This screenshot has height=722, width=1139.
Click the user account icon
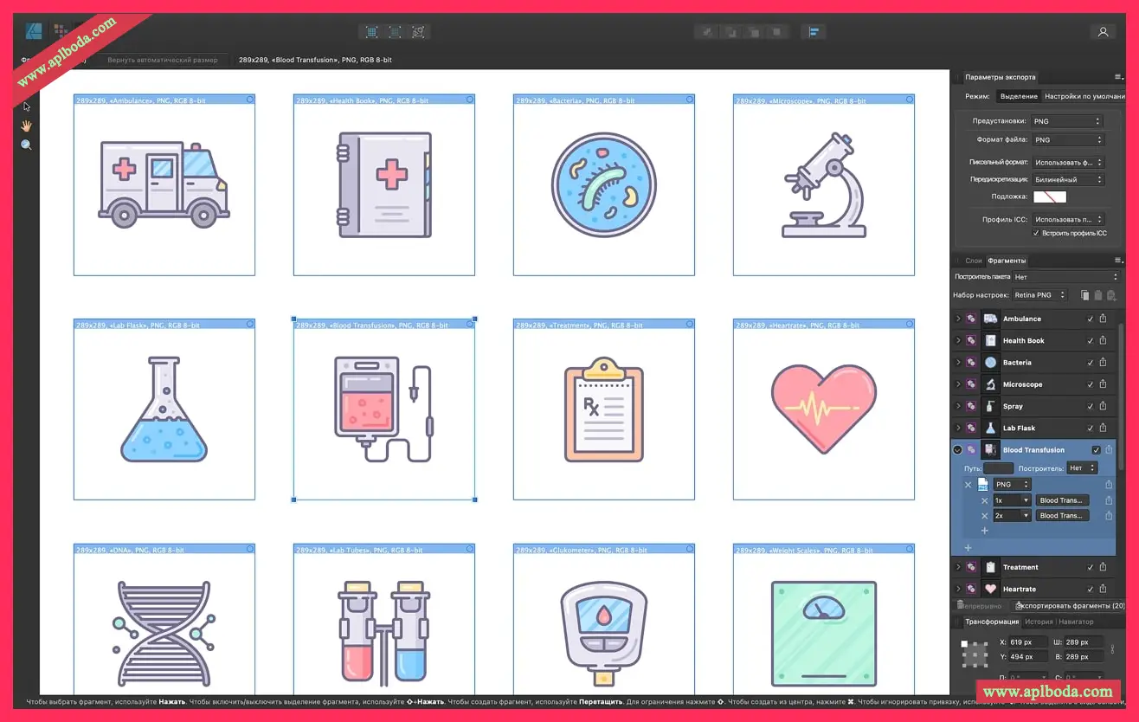(1103, 32)
